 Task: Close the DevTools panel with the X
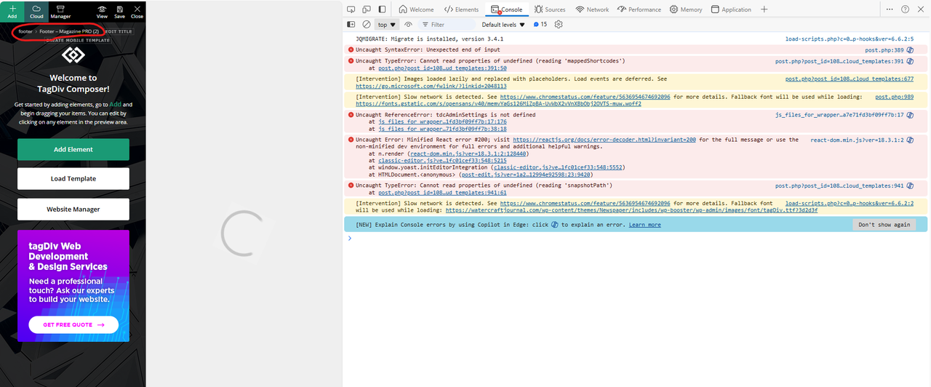click(920, 9)
